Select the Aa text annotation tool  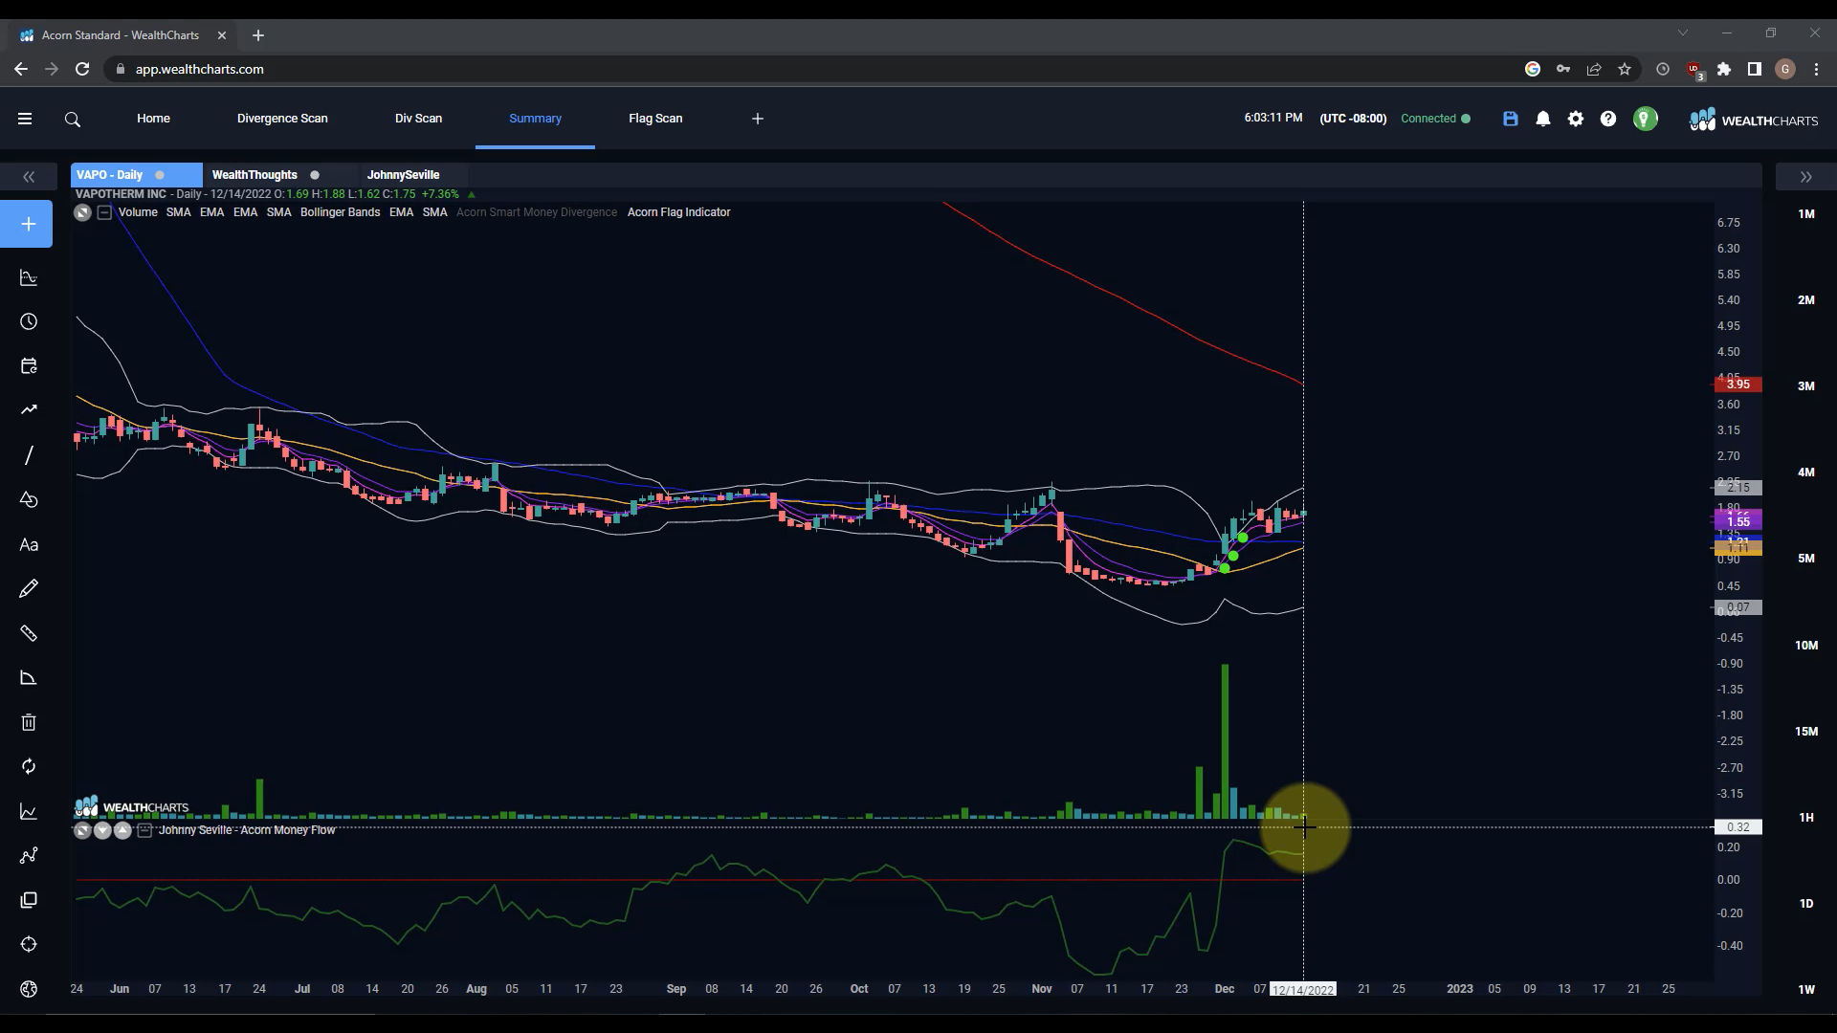(29, 545)
